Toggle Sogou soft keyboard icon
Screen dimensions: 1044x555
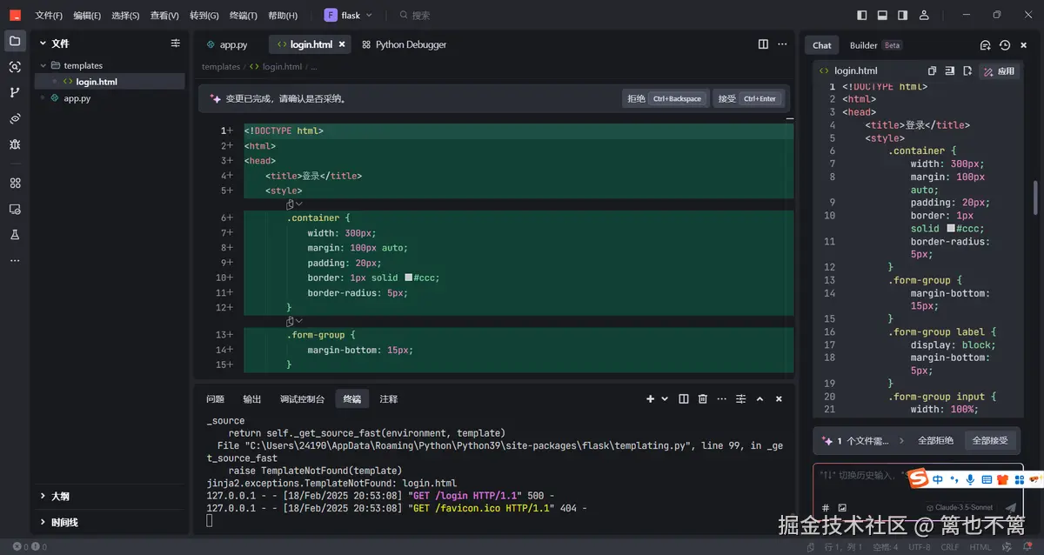coord(987,479)
